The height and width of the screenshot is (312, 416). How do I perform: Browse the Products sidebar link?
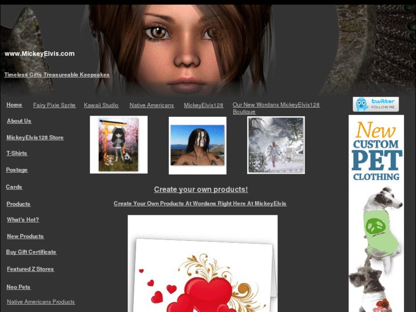point(18,204)
